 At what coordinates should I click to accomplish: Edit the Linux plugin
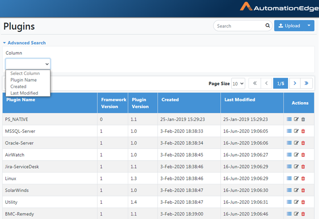tap(296, 178)
